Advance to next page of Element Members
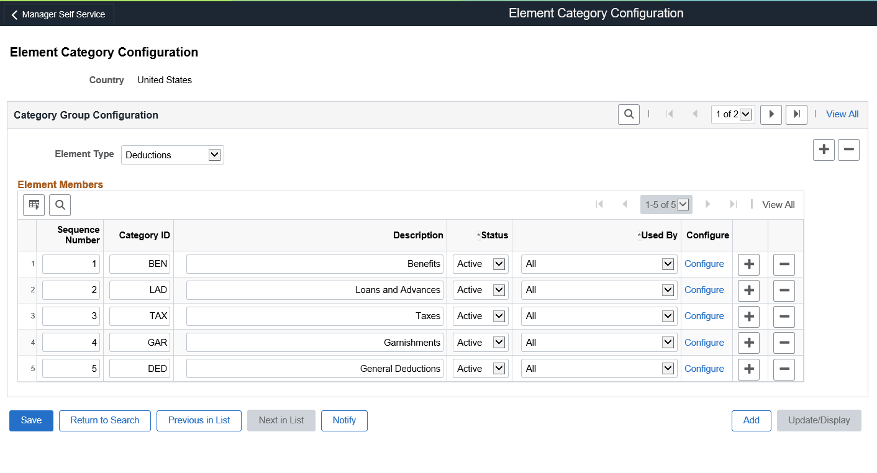The width and height of the screenshot is (877, 473). pos(708,204)
